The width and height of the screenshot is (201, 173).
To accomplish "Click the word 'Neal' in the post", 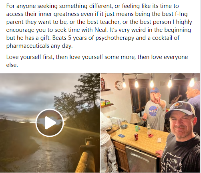I will (101, 30).
